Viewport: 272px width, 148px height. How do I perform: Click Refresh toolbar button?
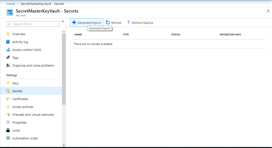[114, 23]
